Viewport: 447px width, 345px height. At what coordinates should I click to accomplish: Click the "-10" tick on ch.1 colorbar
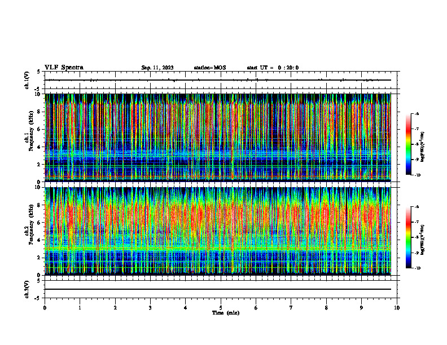(x=418, y=175)
